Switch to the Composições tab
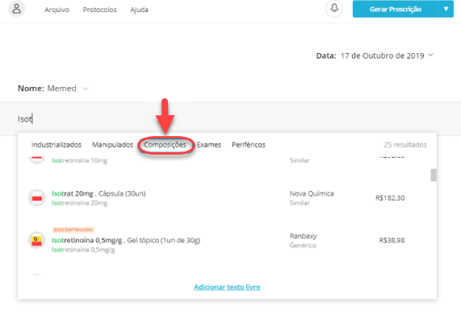 (x=166, y=144)
